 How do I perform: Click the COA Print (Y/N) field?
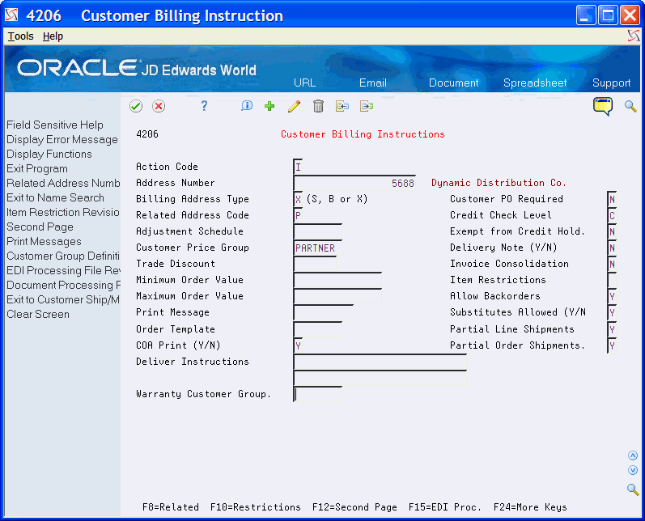click(x=299, y=345)
